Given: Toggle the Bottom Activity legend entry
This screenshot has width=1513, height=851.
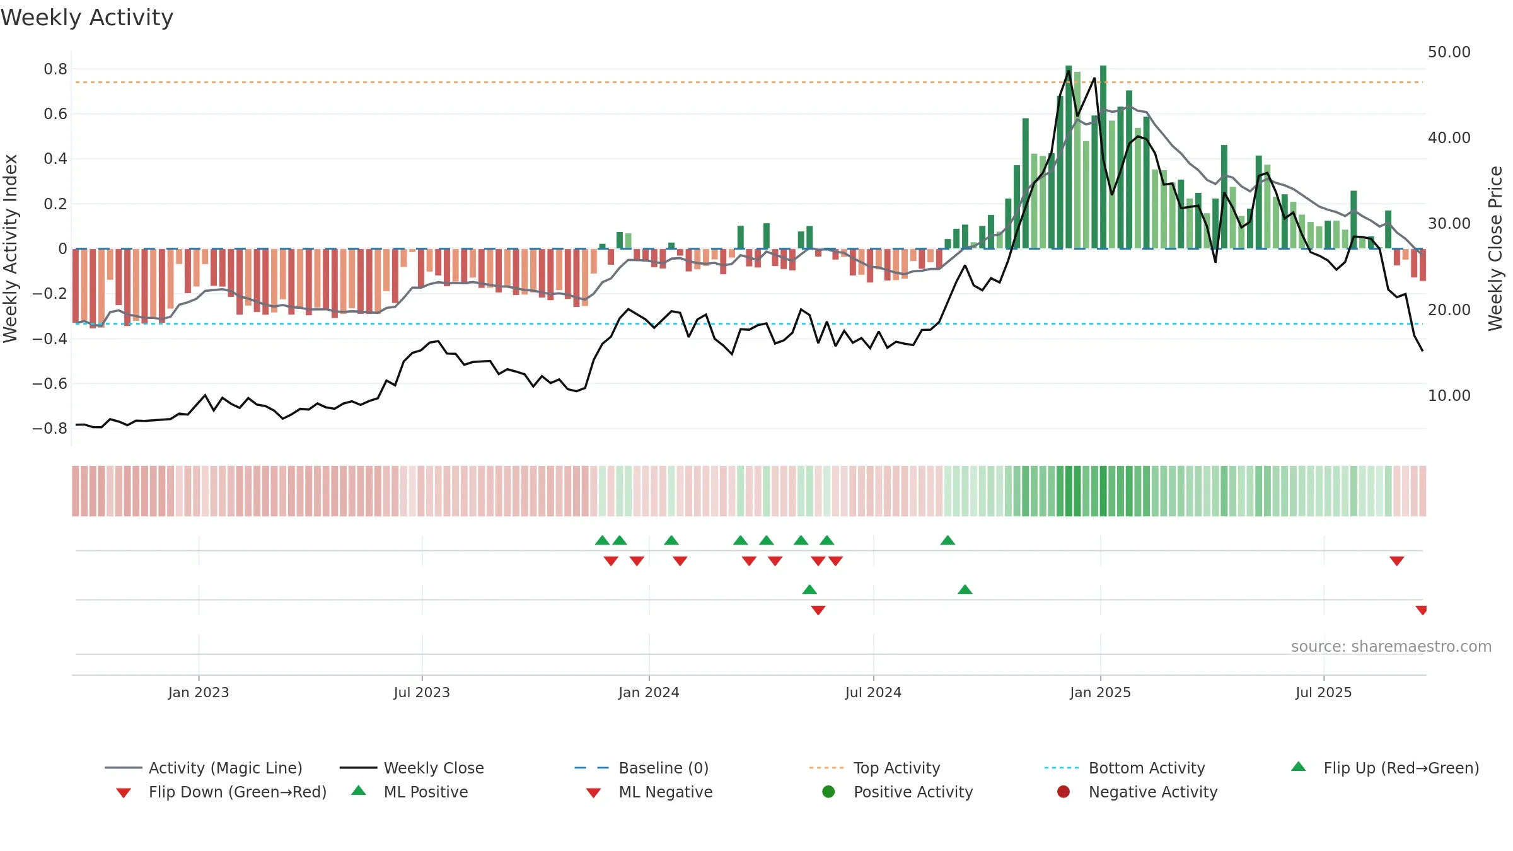Looking at the screenshot, I should [x=1125, y=768].
